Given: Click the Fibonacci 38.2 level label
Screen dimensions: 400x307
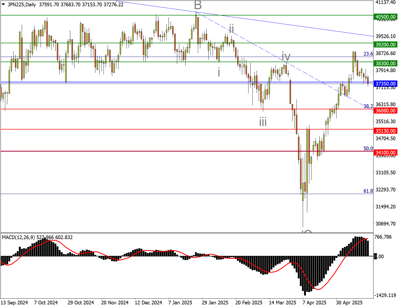Looking at the screenshot, I should click(x=368, y=106).
